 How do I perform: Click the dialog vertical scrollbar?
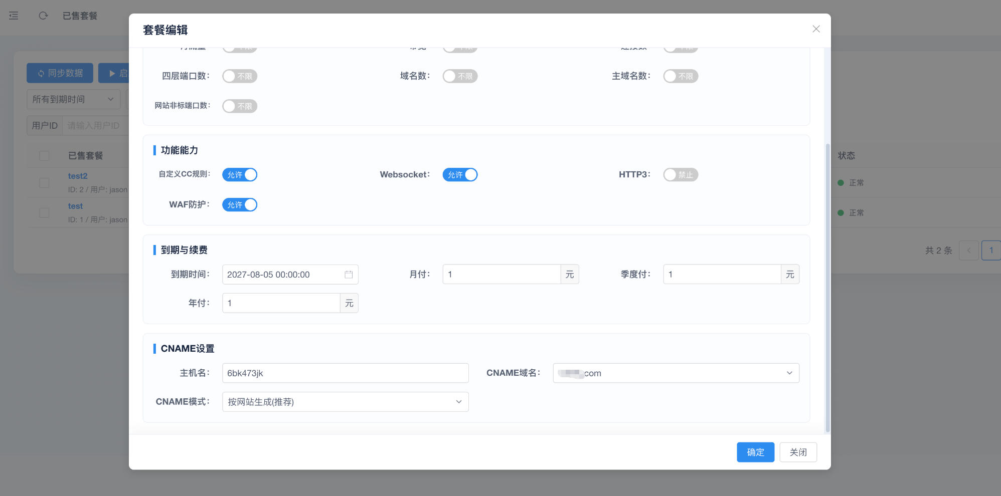coord(827,288)
